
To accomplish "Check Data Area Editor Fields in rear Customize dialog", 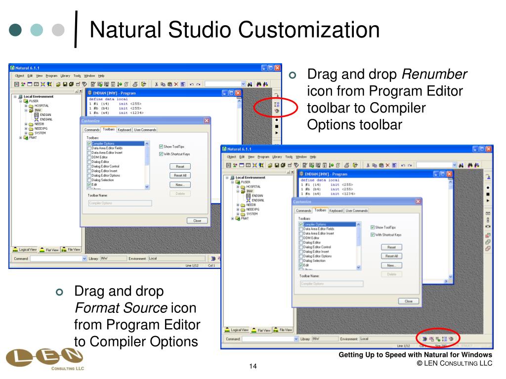I will point(89,148).
